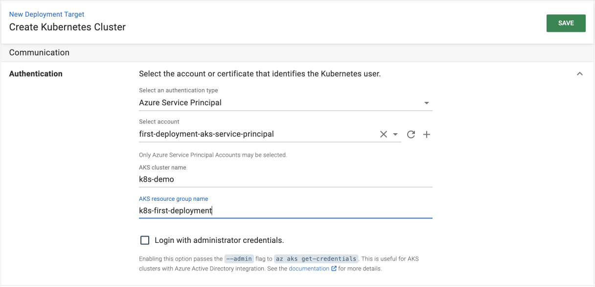
Task: Enable Login with administrator credentials
Action: click(145, 240)
